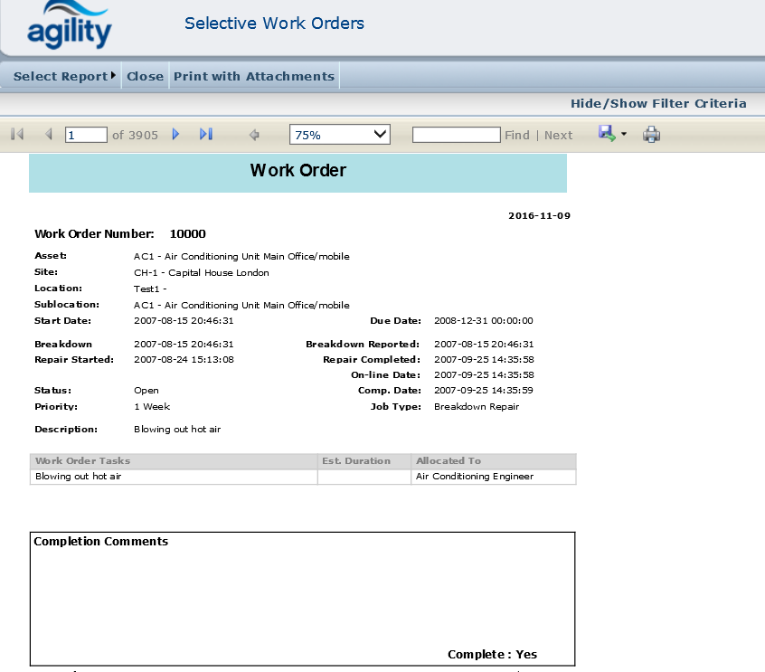Screen dimensions: 765x672
Task: Open the 75% zoom dropdown
Action: pos(339,135)
